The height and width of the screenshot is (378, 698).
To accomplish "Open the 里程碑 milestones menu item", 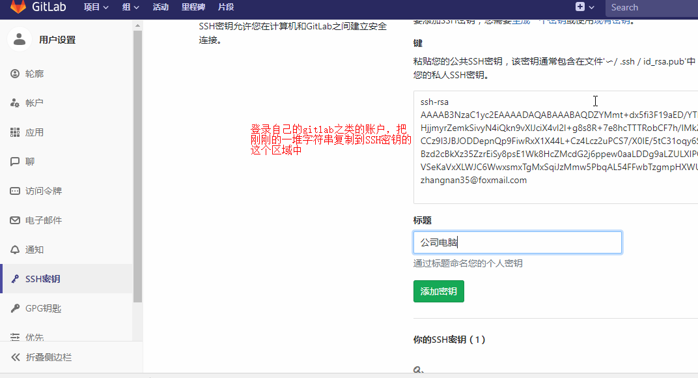I will [193, 7].
